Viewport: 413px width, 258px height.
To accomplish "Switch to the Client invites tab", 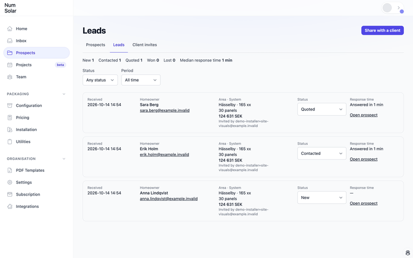I will (x=145, y=45).
